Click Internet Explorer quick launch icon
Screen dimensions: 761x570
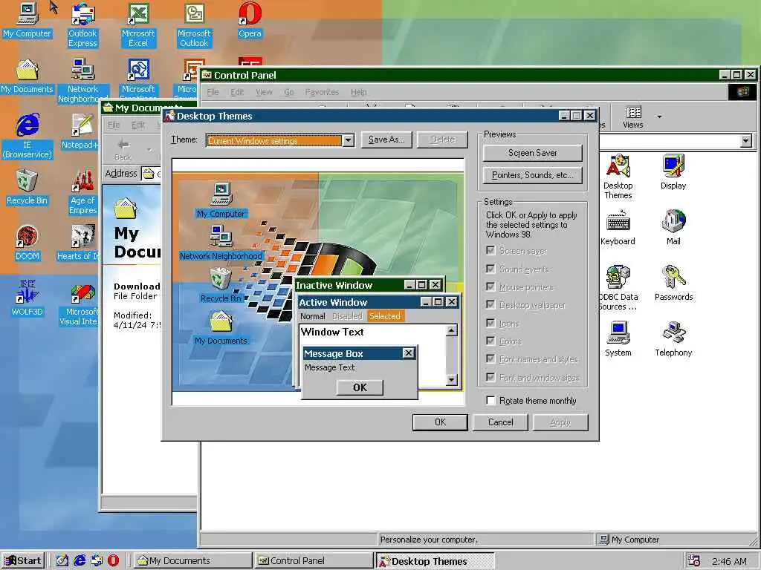[x=80, y=560]
